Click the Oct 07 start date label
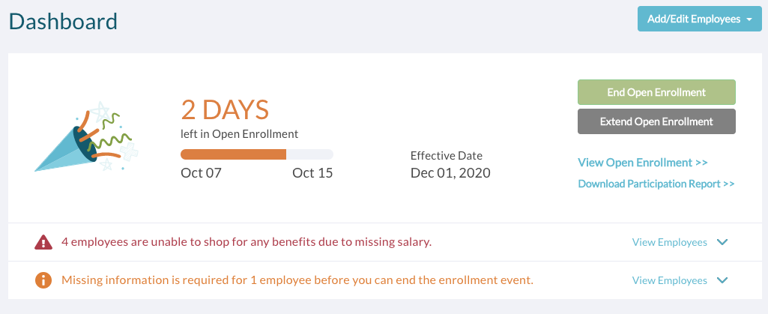The height and width of the screenshot is (314, 768). [x=202, y=173]
